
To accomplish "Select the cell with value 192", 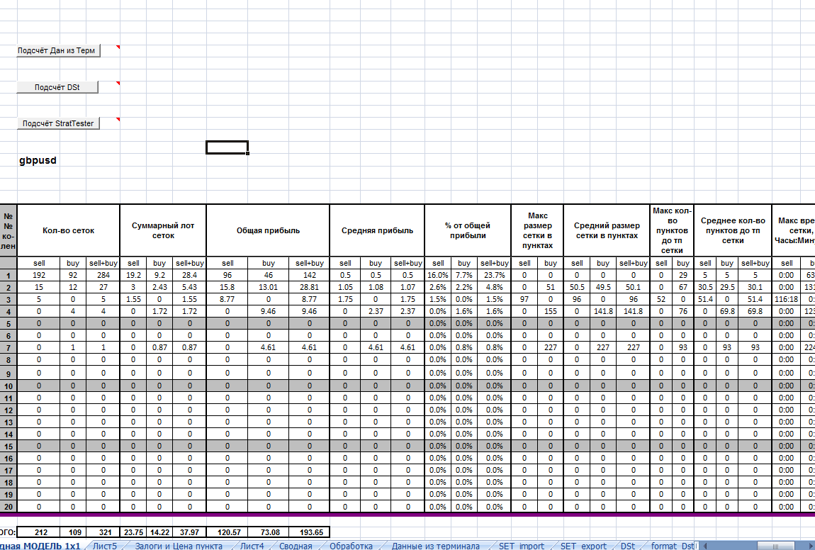I will pyautogui.click(x=39, y=275).
